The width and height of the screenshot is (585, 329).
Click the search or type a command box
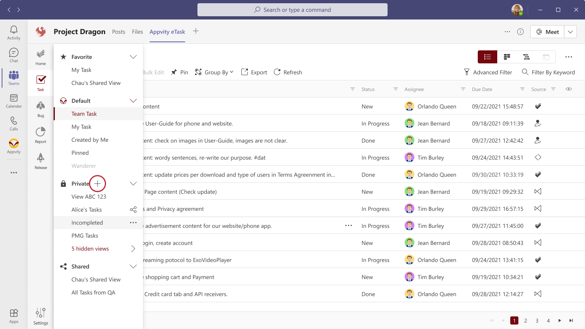pyautogui.click(x=292, y=10)
